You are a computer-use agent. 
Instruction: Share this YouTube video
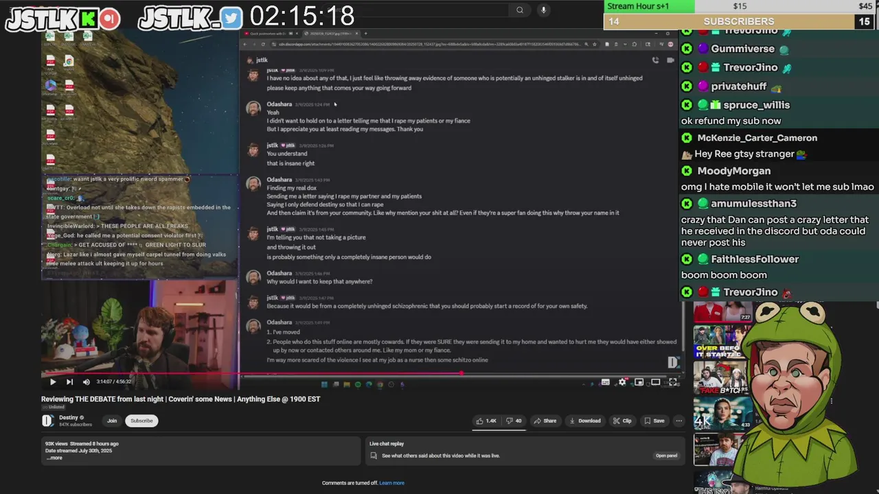[x=545, y=421]
